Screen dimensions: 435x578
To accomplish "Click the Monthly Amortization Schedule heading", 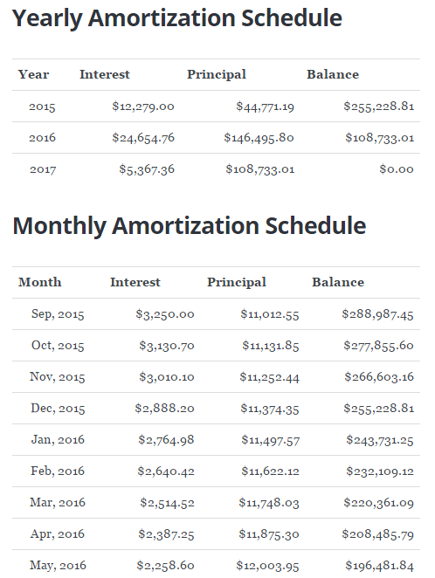I will tap(190, 226).
